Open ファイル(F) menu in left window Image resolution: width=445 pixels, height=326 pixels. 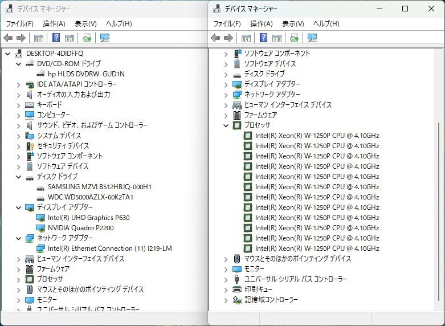[20, 23]
